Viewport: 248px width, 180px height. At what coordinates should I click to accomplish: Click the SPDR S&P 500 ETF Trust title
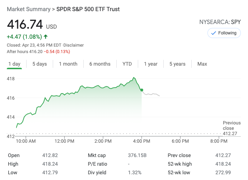[88, 9]
